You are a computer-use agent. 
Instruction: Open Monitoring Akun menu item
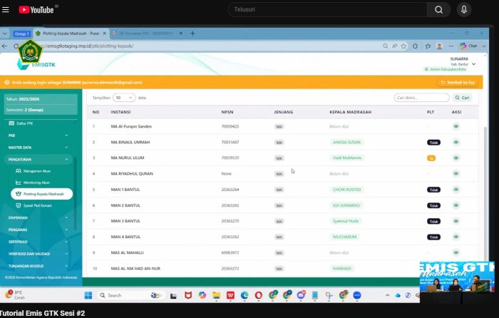[x=33, y=183]
